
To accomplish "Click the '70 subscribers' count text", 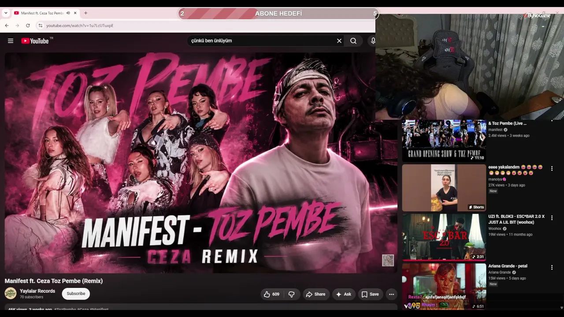I will click(x=32, y=297).
